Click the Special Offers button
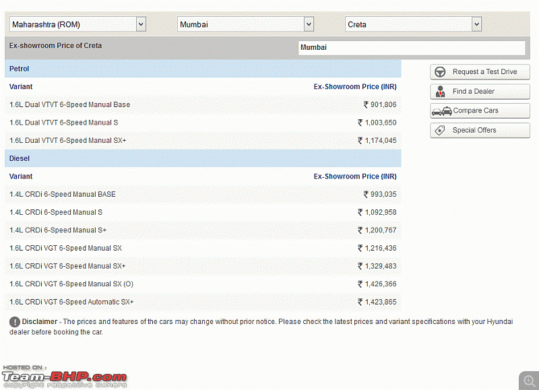This screenshot has height=390, width=539. click(480, 130)
